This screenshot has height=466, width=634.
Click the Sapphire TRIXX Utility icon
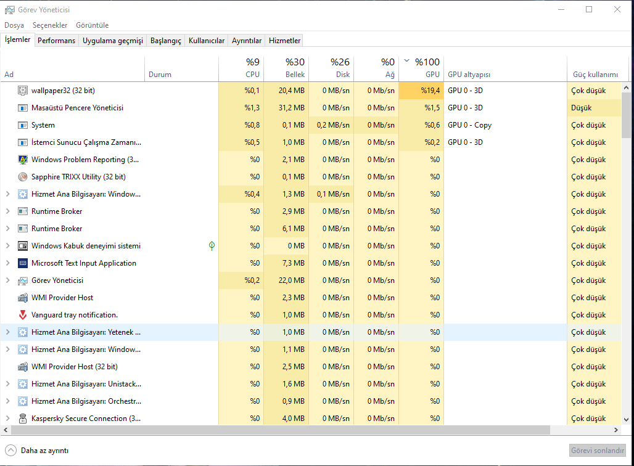click(x=23, y=177)
